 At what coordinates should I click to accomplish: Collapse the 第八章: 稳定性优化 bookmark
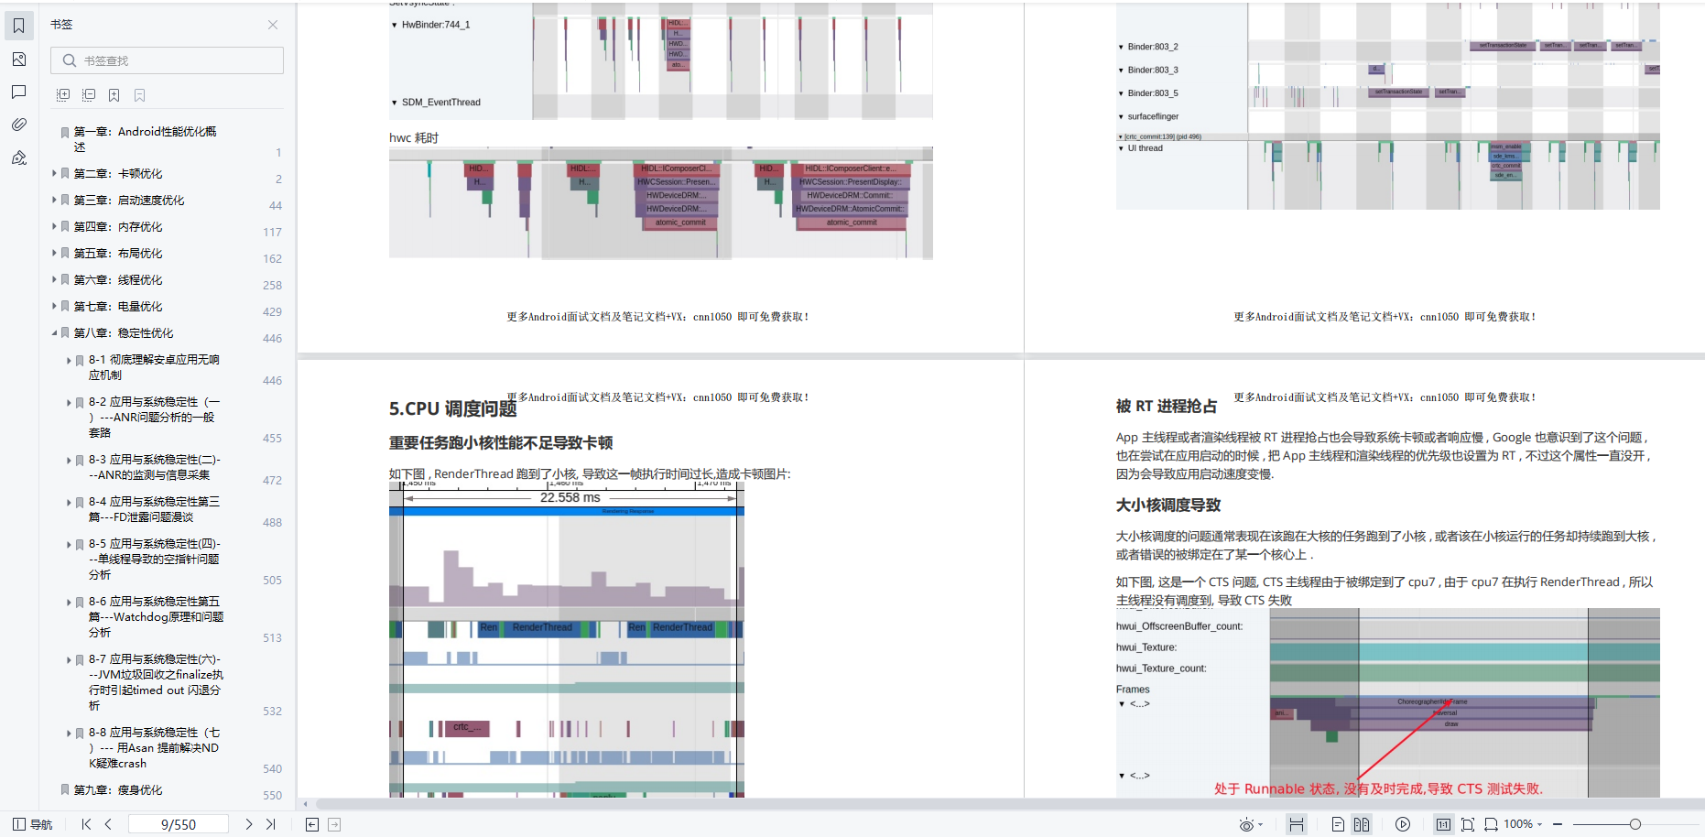54,332
